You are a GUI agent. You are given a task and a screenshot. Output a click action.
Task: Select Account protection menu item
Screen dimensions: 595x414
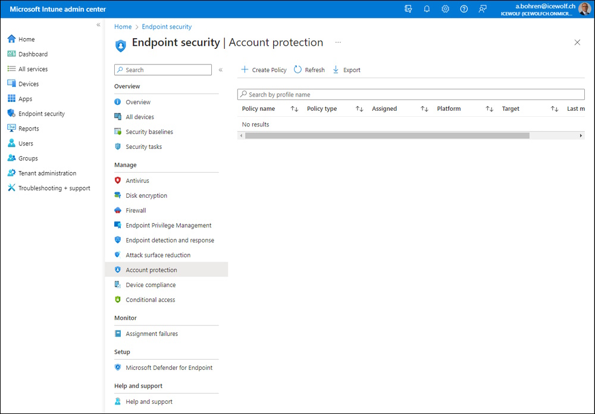[x=166, y=270]
